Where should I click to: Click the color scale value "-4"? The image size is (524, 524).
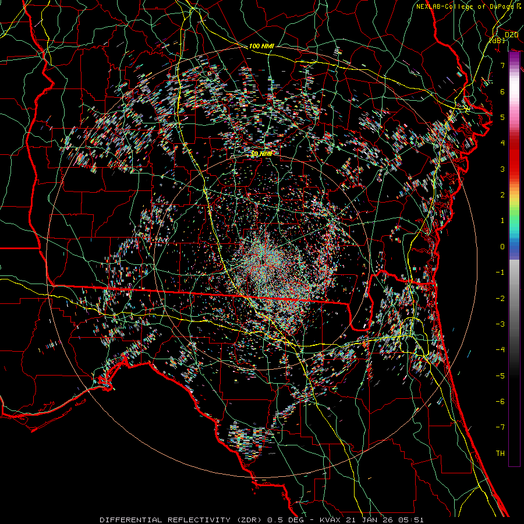(x=500, y=350)
